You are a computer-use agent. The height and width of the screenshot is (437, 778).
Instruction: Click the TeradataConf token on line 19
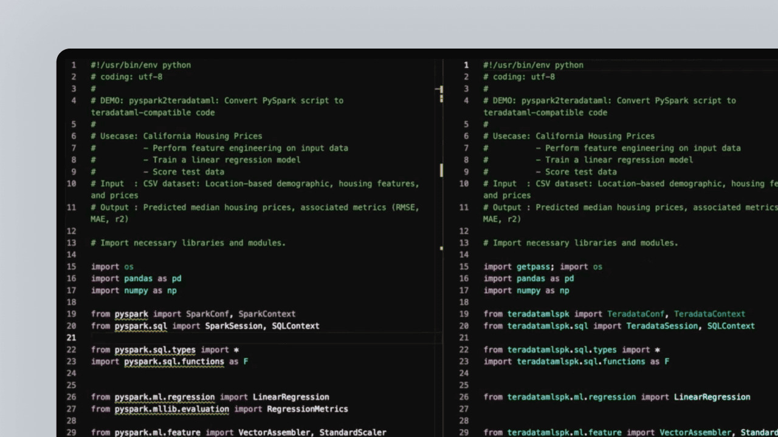tap(636, 314)
